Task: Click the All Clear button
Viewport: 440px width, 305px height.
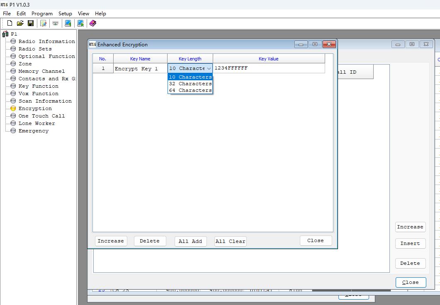Action: (x=231, y=241)
